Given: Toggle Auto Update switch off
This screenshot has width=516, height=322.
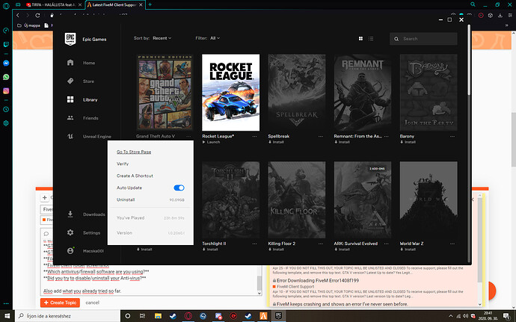Looking at the screenshot, I should pyautogui.click(x=179, y=188).
